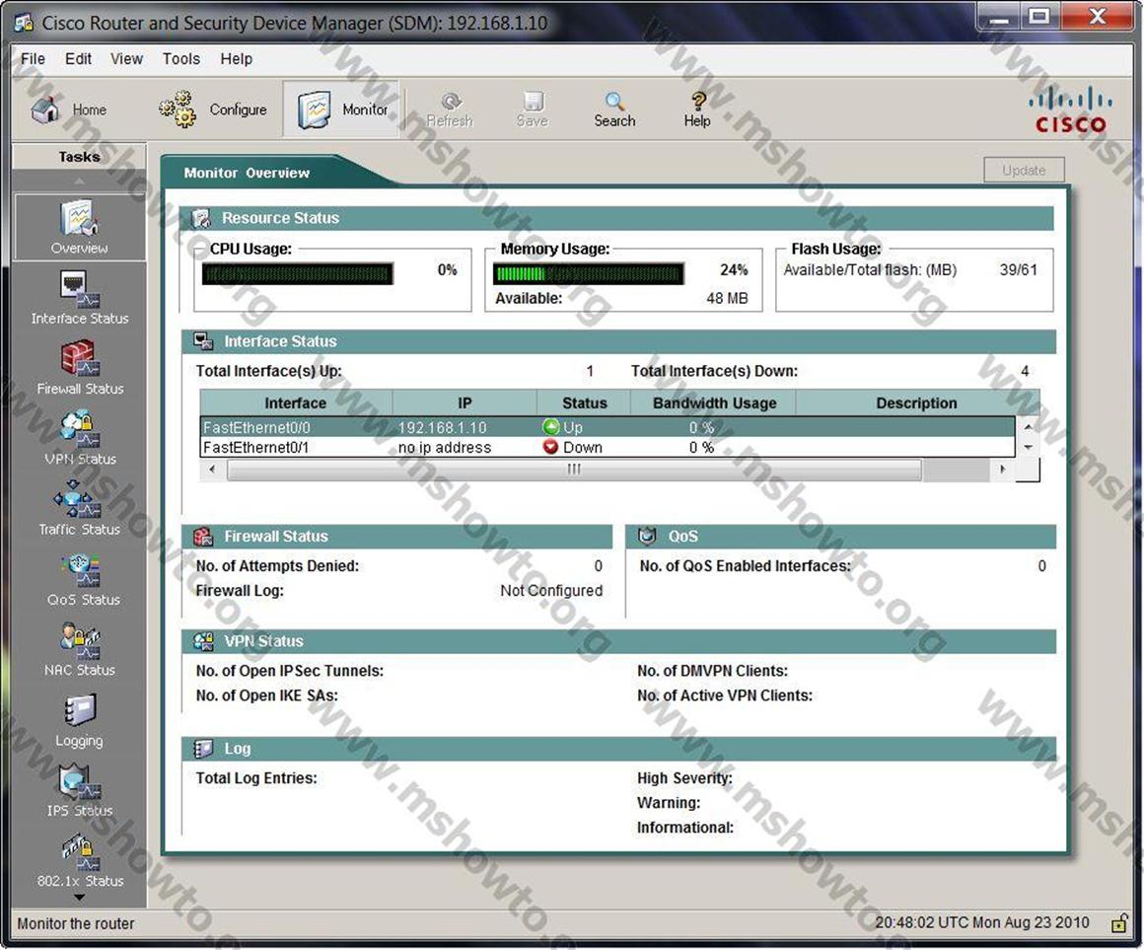Sort by the IP column header
Image resolution: width=1144 pixels, height=950 pixels.
pyautogui.click(x=465, y=402)
